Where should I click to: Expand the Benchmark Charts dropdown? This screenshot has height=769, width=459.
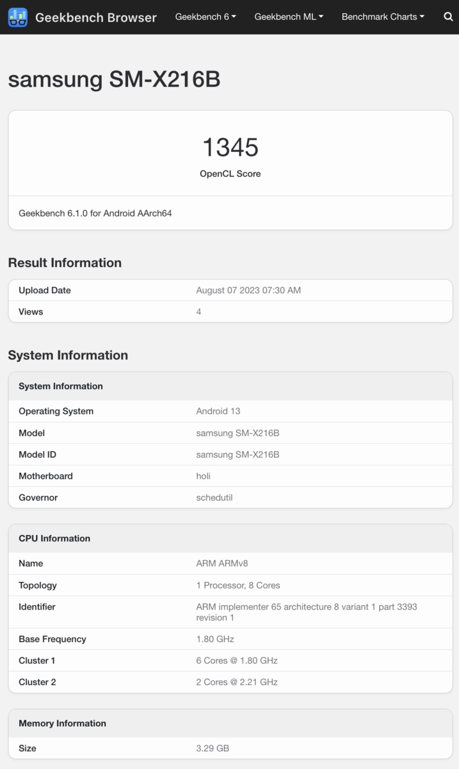(383, 17)
